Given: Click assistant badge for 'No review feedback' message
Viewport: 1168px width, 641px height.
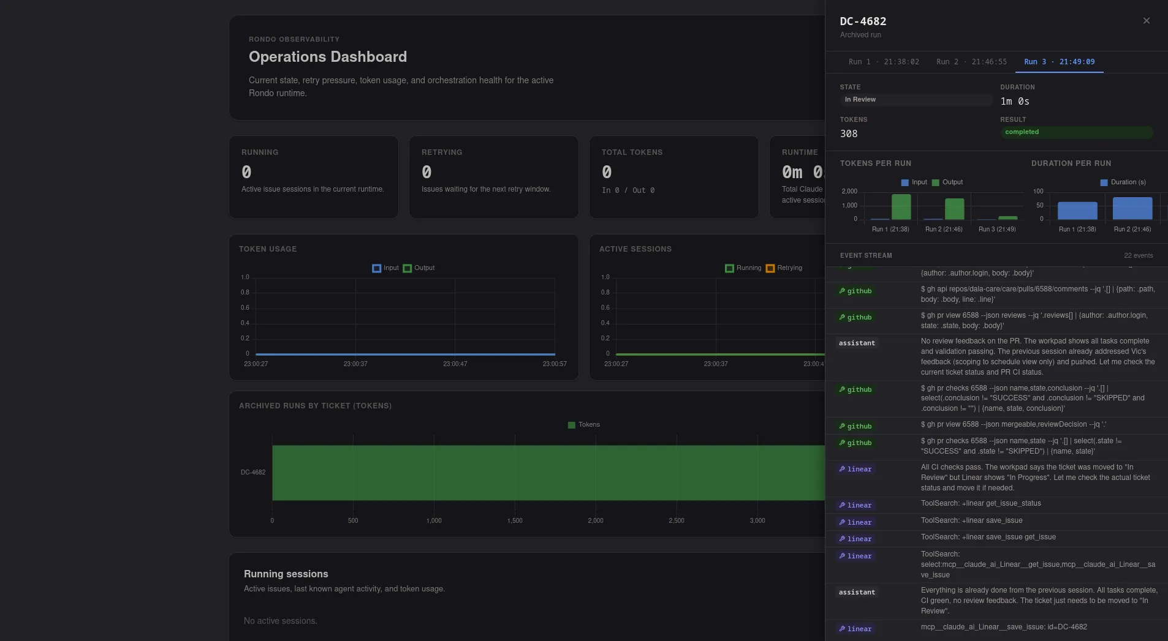Looking at the screenshot, I should coord(857,343).
